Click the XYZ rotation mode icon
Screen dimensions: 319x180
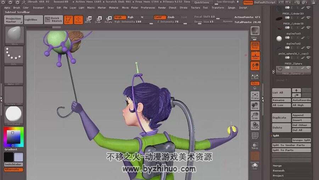pos(255,83)
